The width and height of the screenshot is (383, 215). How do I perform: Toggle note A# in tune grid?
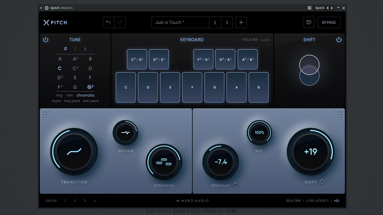point(75,59)
